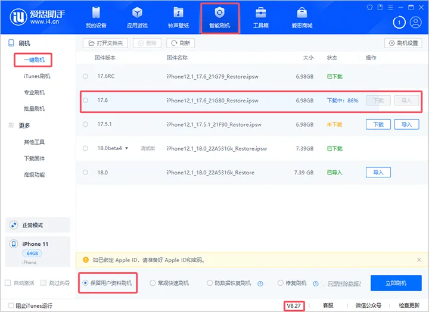This screenshot has width=429, height=312.
Task: Click the 只想抹除数据? link
Action: click(344, 283)
